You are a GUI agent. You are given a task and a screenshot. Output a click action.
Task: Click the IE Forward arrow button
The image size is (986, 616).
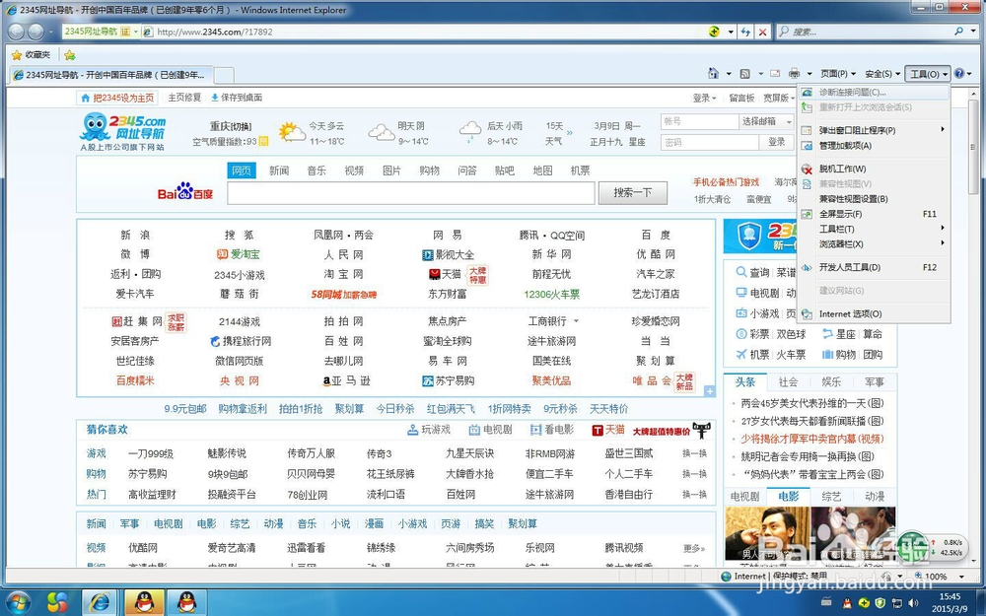(35, 31)
